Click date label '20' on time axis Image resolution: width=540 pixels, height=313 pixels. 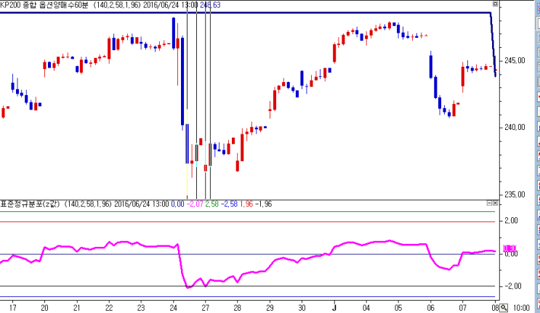[44, 307]
